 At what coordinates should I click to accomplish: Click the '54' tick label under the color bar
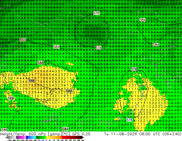tap(82, 140)
